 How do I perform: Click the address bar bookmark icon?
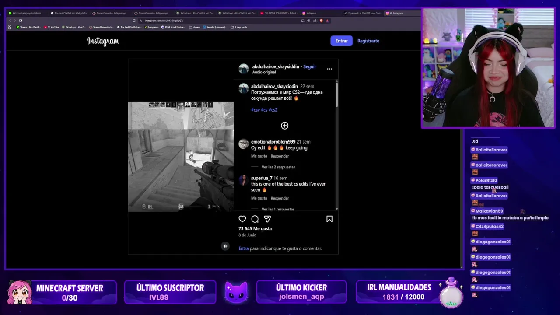click(x=134, y=21)
